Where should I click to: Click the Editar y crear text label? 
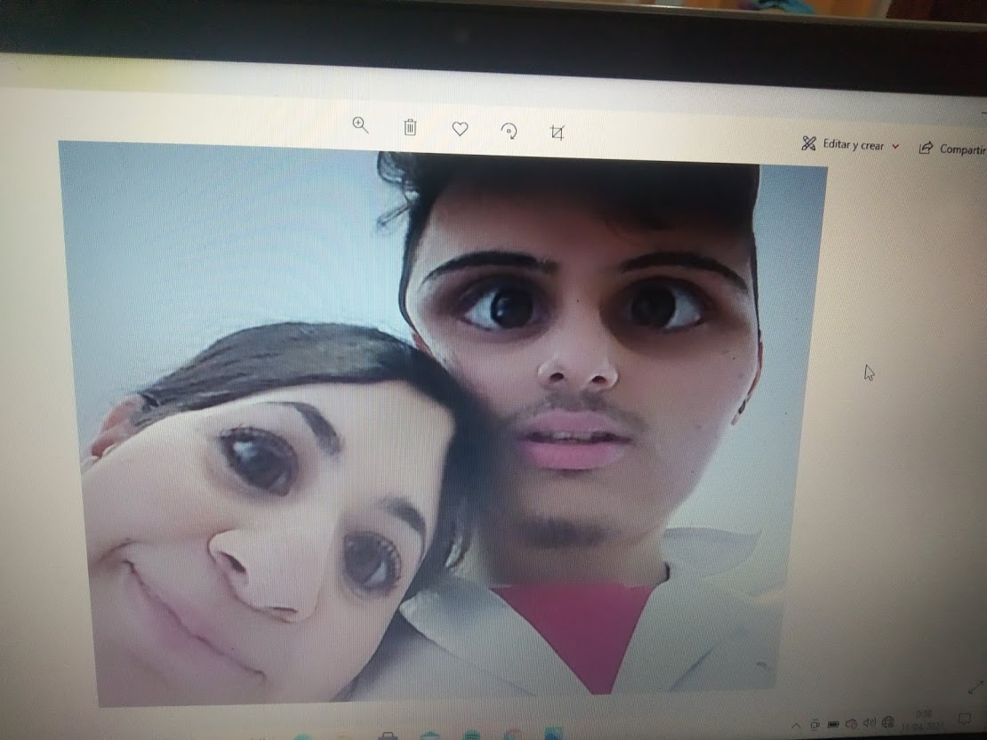(x=853, y=145)
